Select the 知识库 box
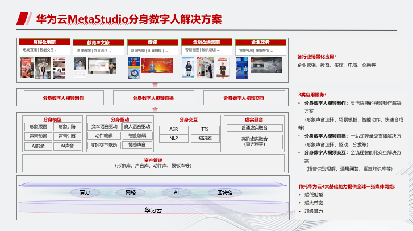Screen dimensions: 413x231 tap(205, 138)
